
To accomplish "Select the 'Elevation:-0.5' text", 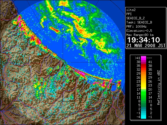I will click(x=139, y=31).
